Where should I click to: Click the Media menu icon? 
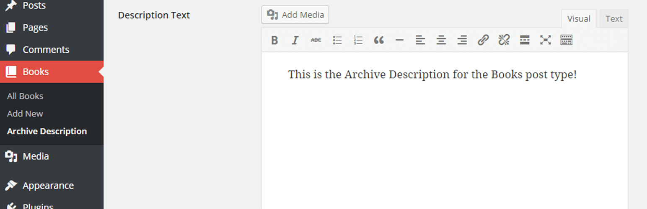(x=11, y=156)
